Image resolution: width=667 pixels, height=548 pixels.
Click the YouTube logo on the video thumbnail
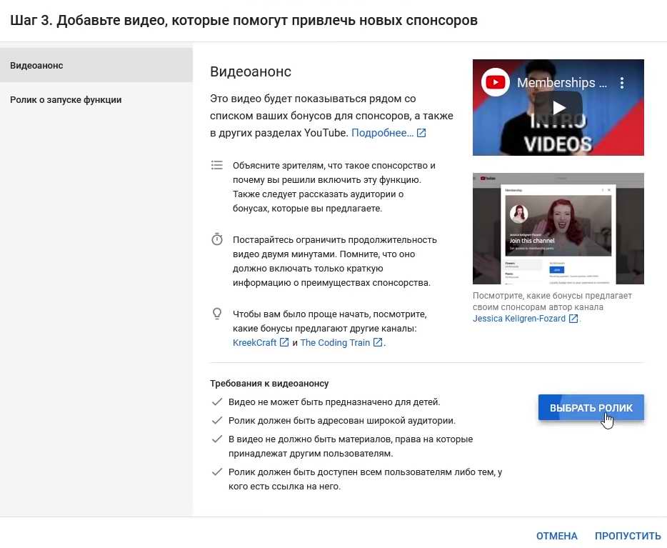(496, 82)
